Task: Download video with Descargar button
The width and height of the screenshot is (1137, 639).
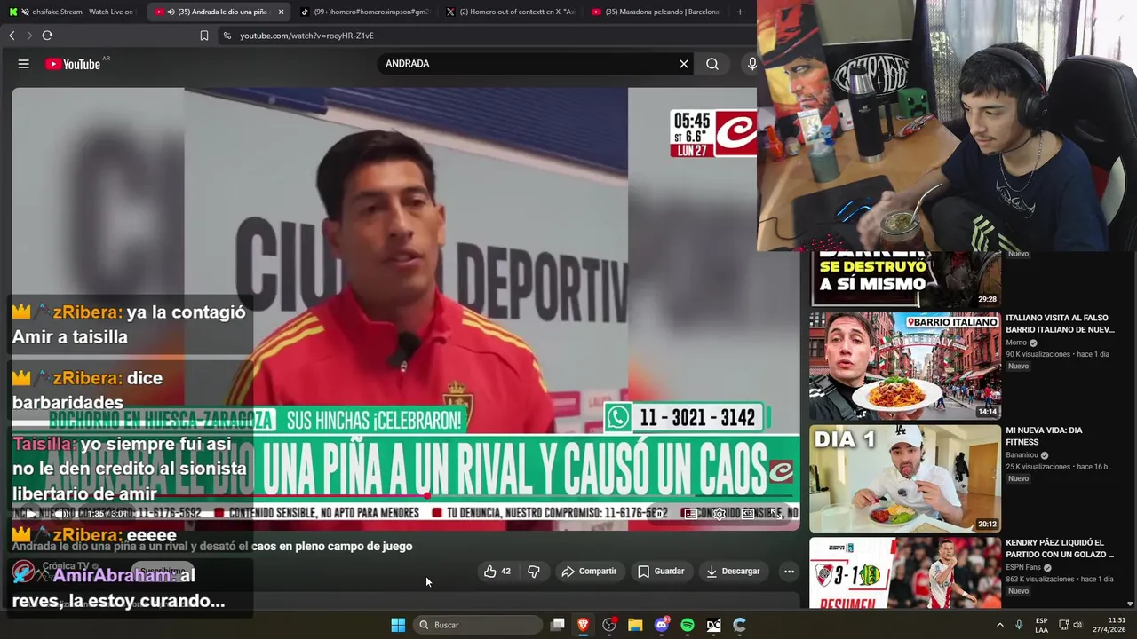Action: tap(733, 572)
